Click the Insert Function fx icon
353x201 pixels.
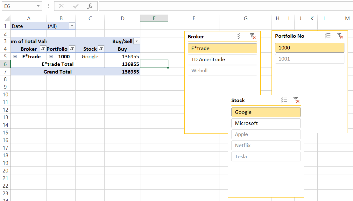coord(90,6)
